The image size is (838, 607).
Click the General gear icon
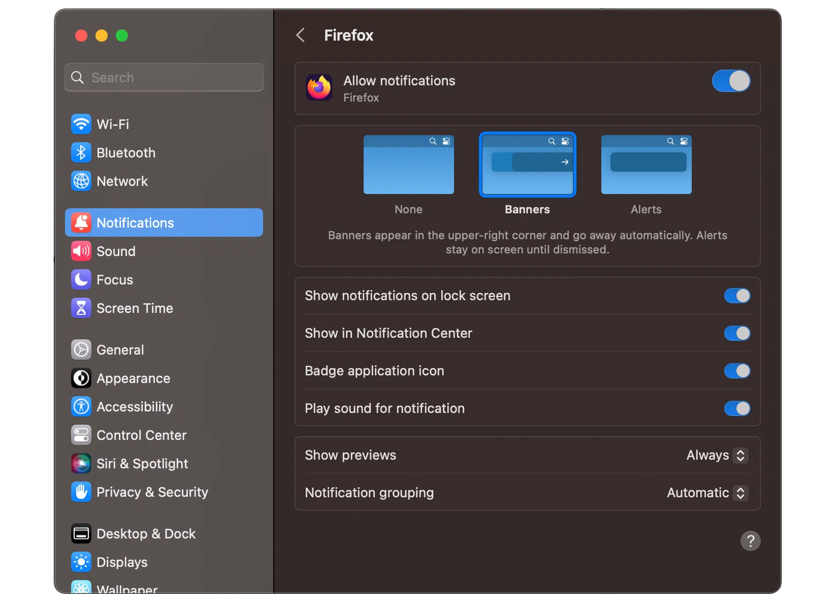pyautogui.click(x=81, y=349)
